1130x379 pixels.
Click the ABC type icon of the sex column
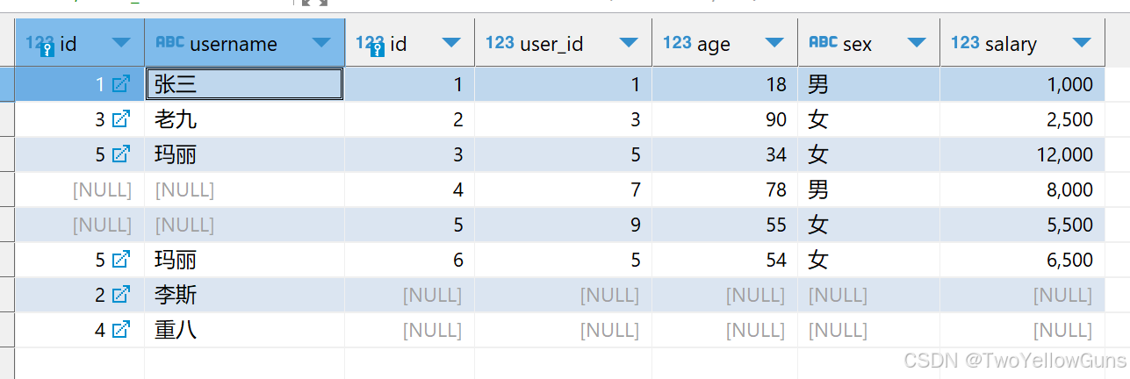click(823, 42)
